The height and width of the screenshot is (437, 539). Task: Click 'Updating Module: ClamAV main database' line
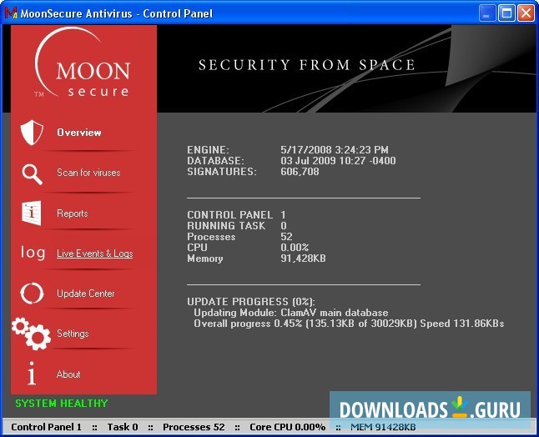[291, 313]
